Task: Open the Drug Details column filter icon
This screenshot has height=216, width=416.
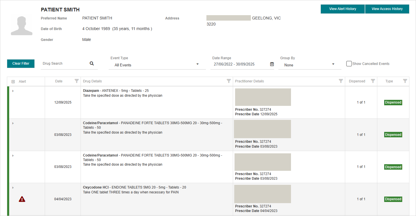Action: click(228, 81)
